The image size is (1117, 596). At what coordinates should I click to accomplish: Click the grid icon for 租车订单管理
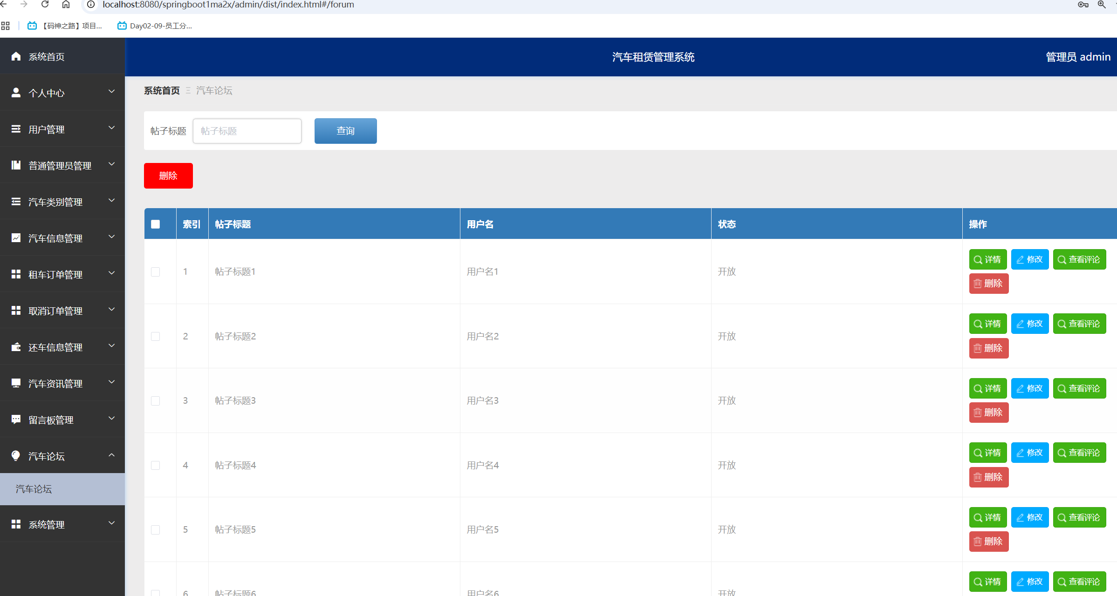pos(16,274)
